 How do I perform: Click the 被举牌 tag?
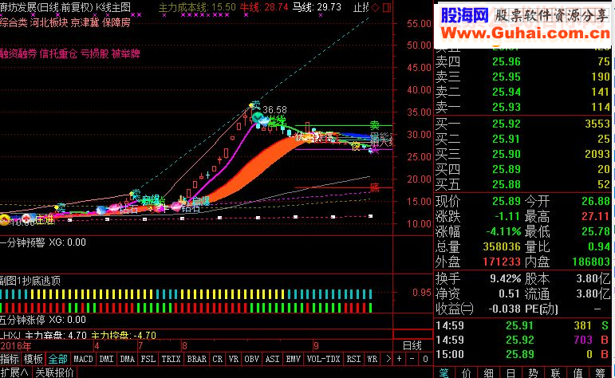pos(126,53)
